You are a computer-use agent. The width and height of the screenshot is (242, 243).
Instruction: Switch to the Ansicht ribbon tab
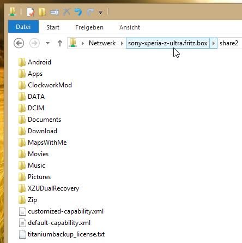click(130, 27)
